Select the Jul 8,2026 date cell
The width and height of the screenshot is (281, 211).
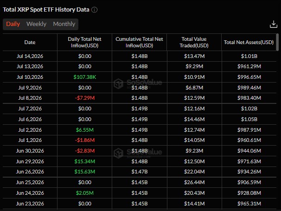(30, 98)
